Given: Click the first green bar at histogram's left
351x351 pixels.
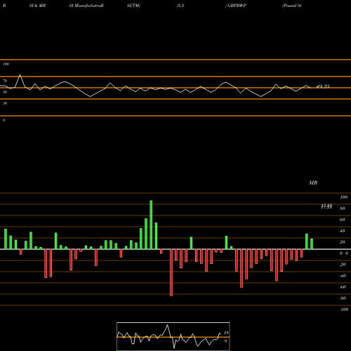Looking at the screenshot, I should click(x=6, y=239).
